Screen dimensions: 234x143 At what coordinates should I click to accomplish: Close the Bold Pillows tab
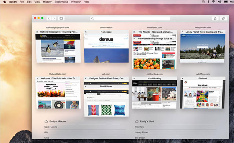click(86, 87)
